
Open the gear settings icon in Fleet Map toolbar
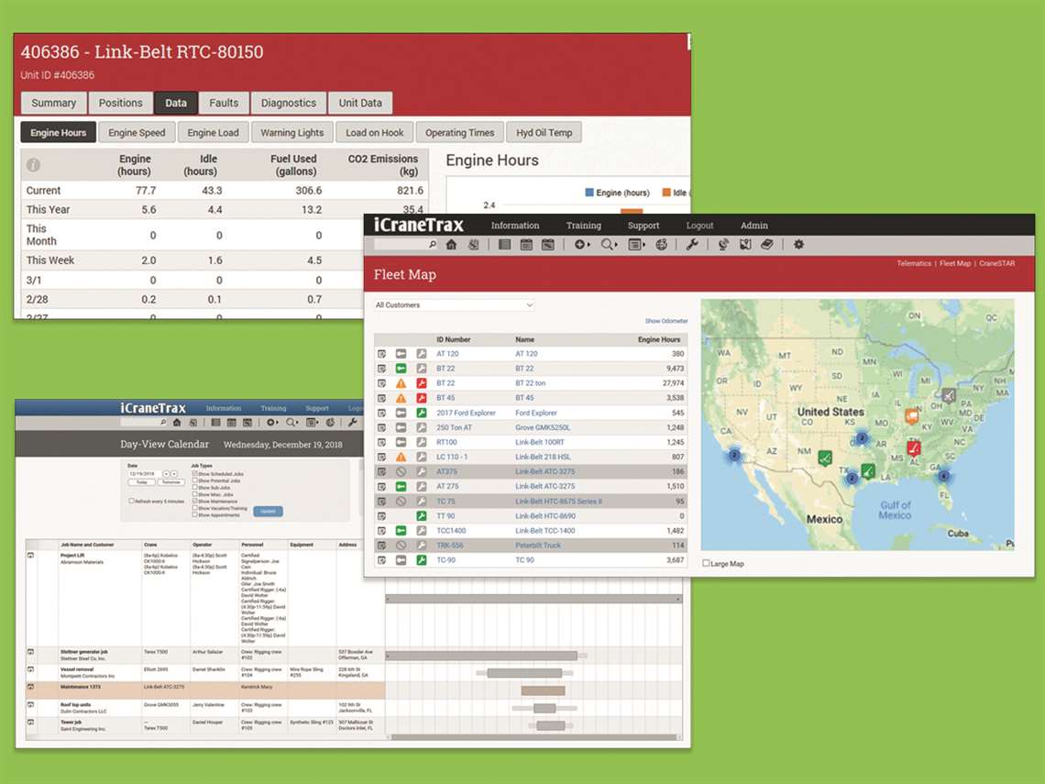pos(798,245)
